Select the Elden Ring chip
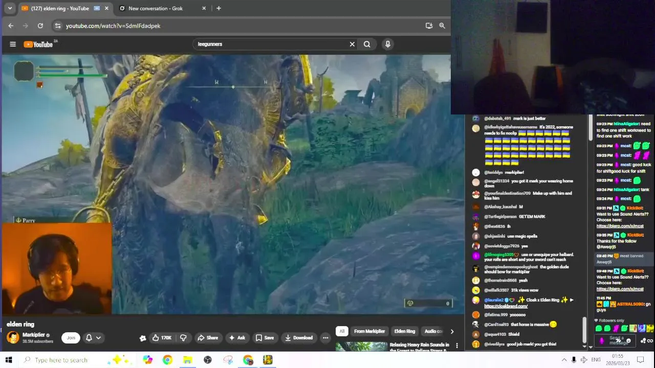Image resolution: width=655 pixels, height=368 pixels. coord(405,331)
